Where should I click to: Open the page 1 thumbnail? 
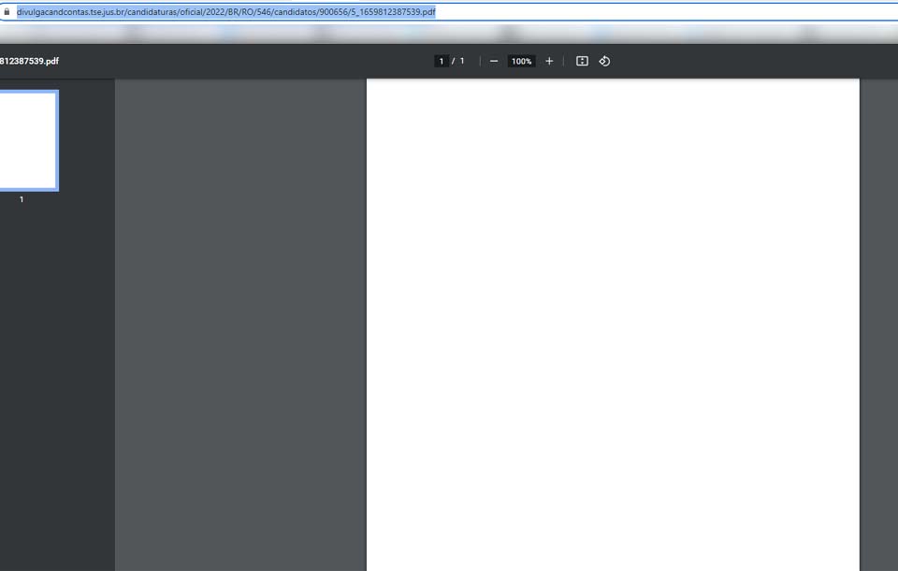coord(28,140)
